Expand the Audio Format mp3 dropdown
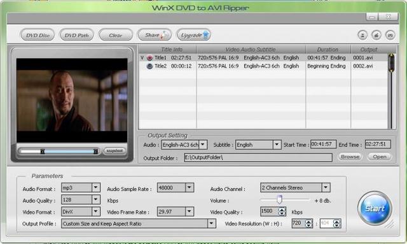Screen dimensions: 407x244 click(96, 187)
